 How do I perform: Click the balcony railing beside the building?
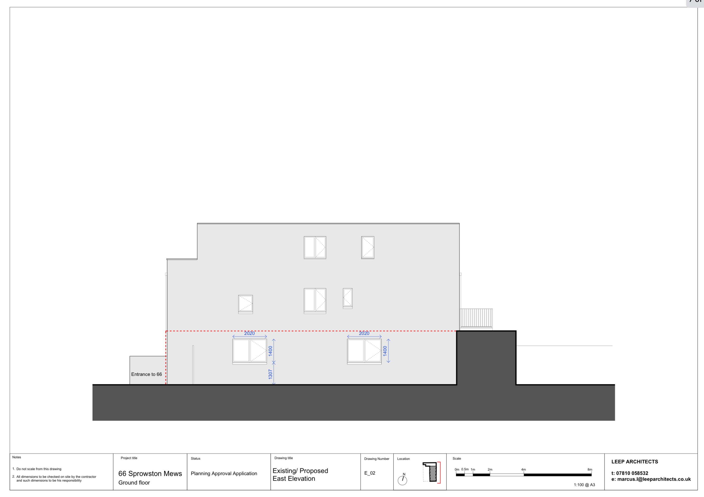click(x=476, y=318)
